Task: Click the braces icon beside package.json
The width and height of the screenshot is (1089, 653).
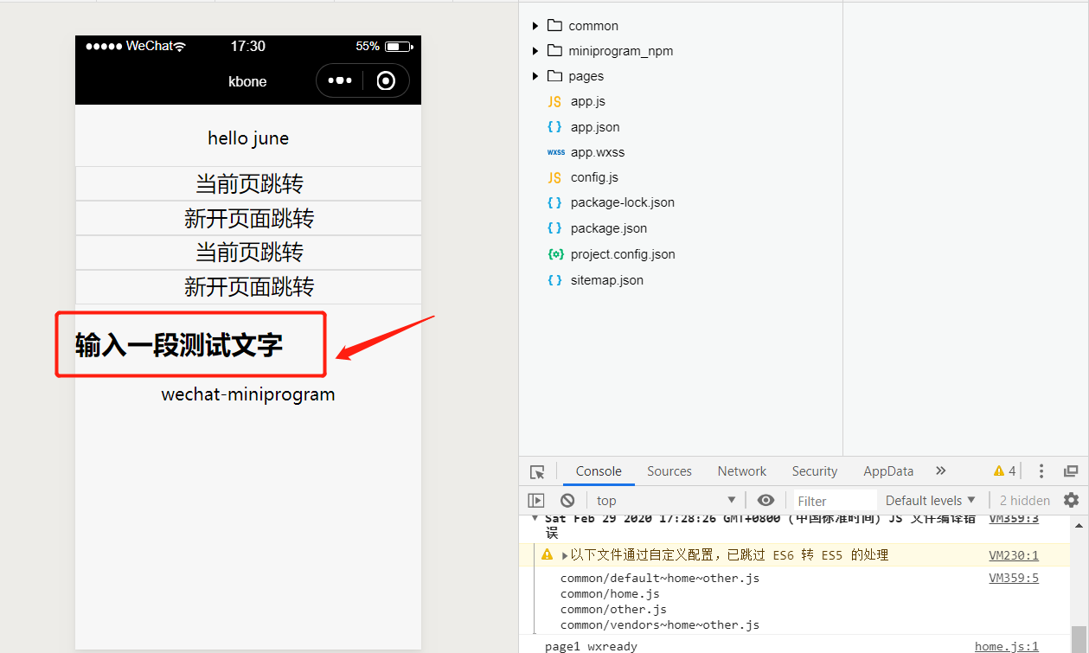Action: point(554,228)
